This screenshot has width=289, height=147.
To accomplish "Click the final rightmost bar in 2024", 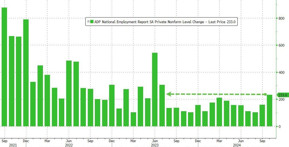I will (270, 110).
